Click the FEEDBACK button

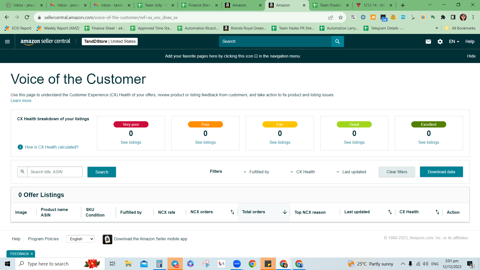click(x=19, y=254)
